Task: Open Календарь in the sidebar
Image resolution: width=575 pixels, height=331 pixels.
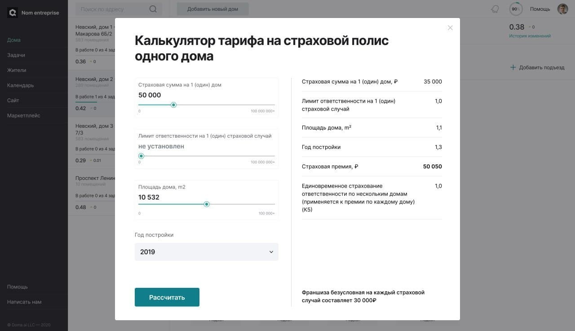Action: pos(20,85)
